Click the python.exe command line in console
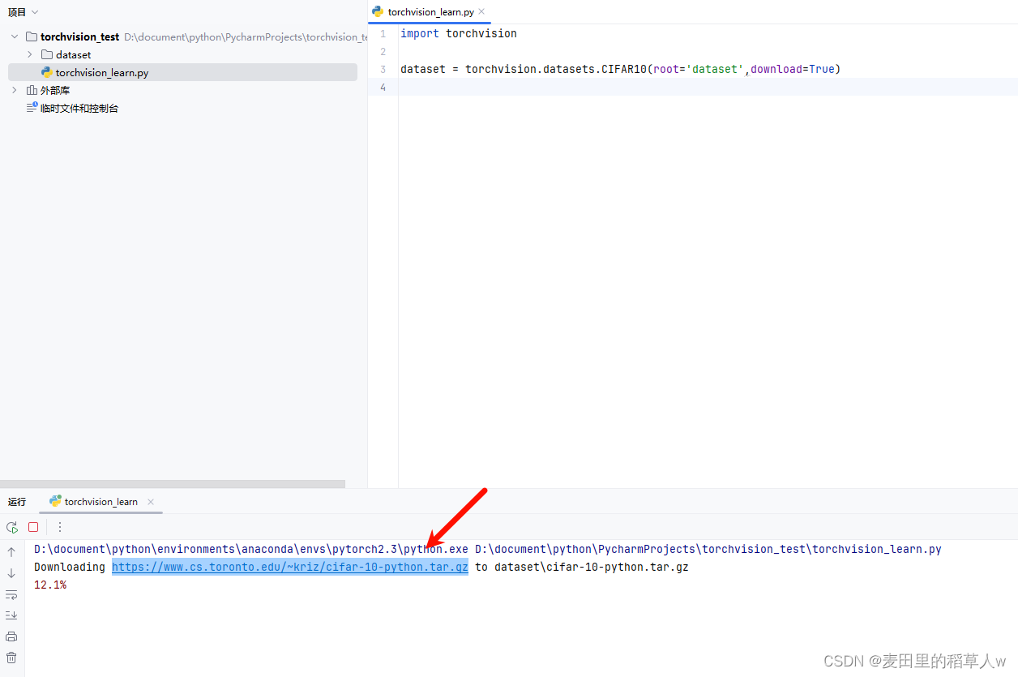 (x=488, y=549)
